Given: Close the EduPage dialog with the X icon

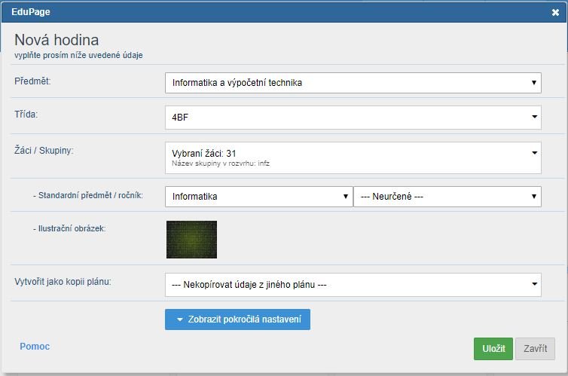Looking at the screenshot, I should click(555, 12).
